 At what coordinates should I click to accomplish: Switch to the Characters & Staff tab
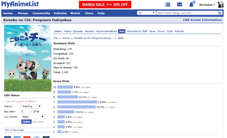pyautogui.click(x=137, y=31)
